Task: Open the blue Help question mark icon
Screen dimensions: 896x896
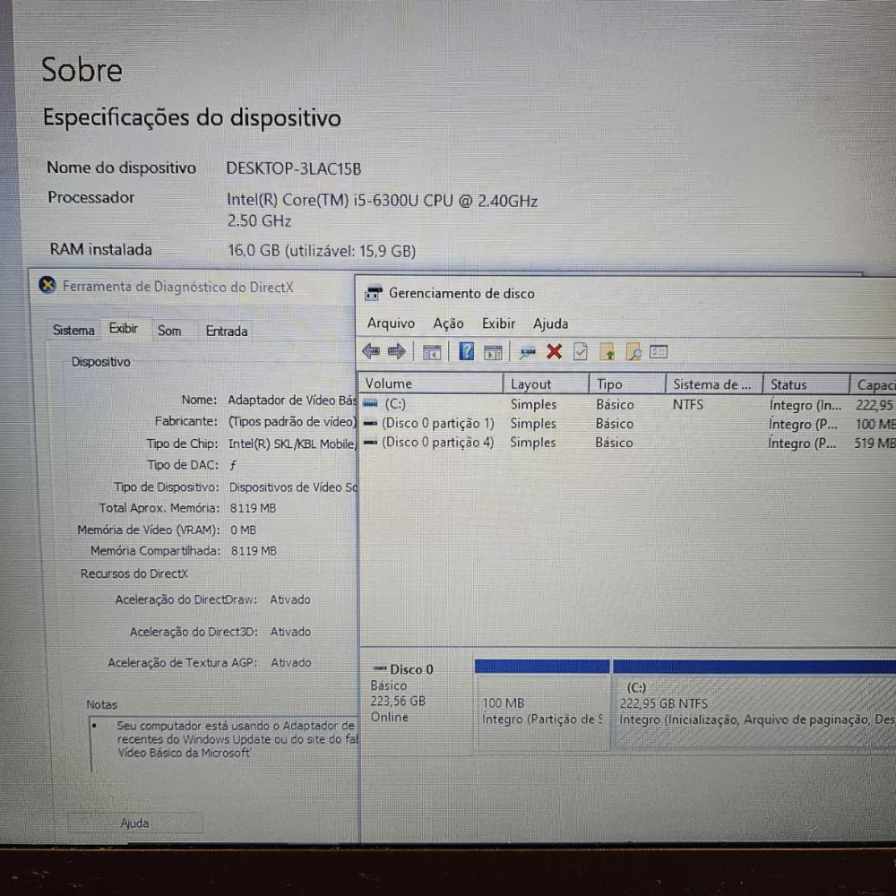Action: 466,351
